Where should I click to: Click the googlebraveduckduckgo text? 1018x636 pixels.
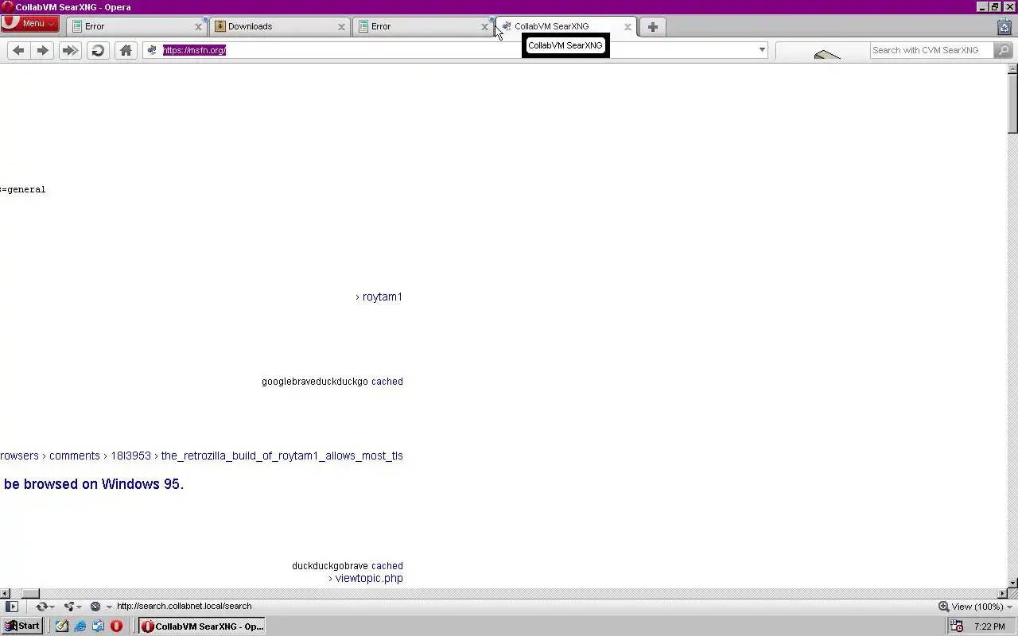click(x=315, y=382)
